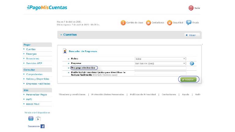Open the Seguridad padlock icon

[x=169, y=23]
